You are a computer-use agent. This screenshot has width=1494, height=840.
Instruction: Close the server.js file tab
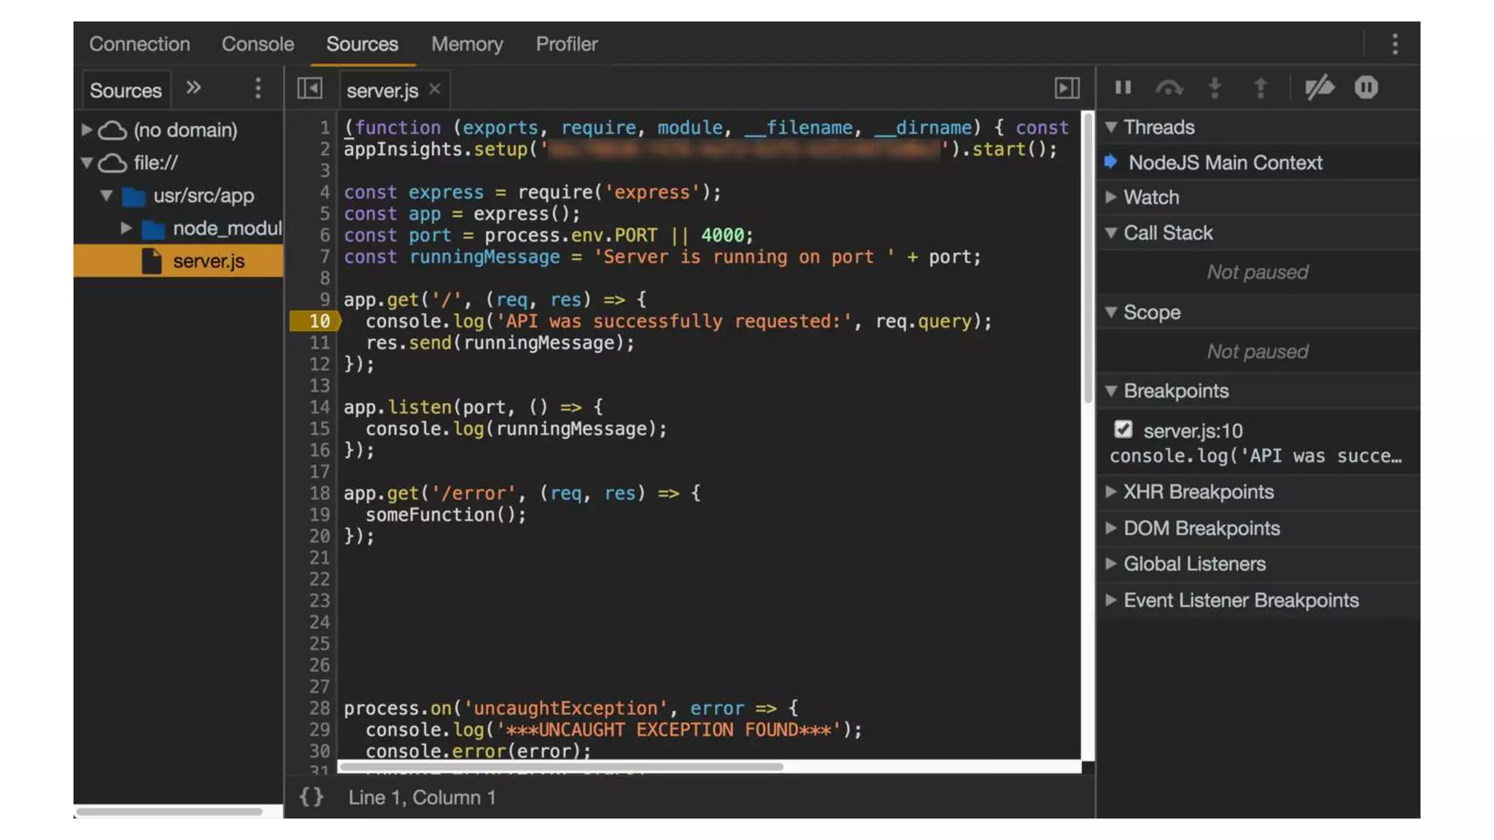point(435,89)
